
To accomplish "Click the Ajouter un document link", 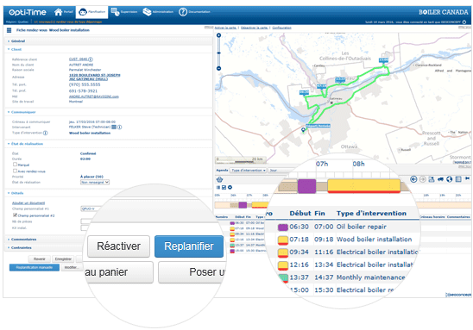I will coord(28,203).
